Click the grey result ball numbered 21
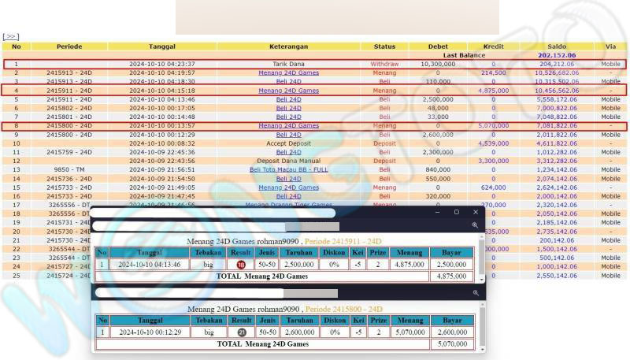The width and height of the screenshot is (630, 360). (241, 332)
